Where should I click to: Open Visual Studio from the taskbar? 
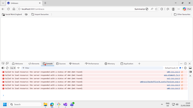click(x=65, y=104)
